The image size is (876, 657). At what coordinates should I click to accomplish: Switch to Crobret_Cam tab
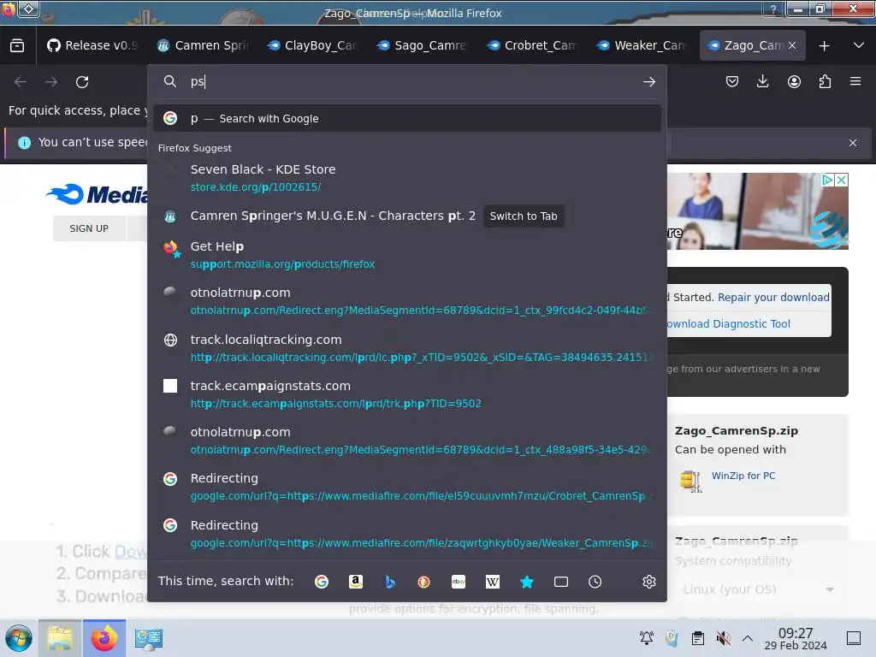pyautogui.click(x=532, y=46)
